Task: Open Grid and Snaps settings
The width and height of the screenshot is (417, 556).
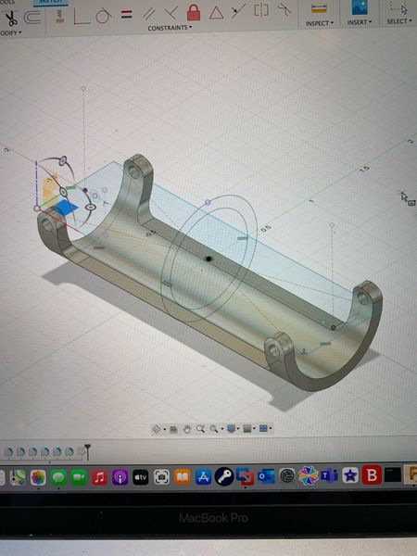Action: [247, 429]
